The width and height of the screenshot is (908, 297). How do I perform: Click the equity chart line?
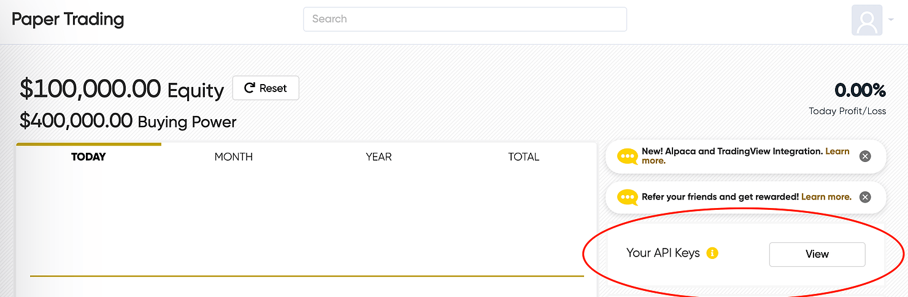click(307, 276)
